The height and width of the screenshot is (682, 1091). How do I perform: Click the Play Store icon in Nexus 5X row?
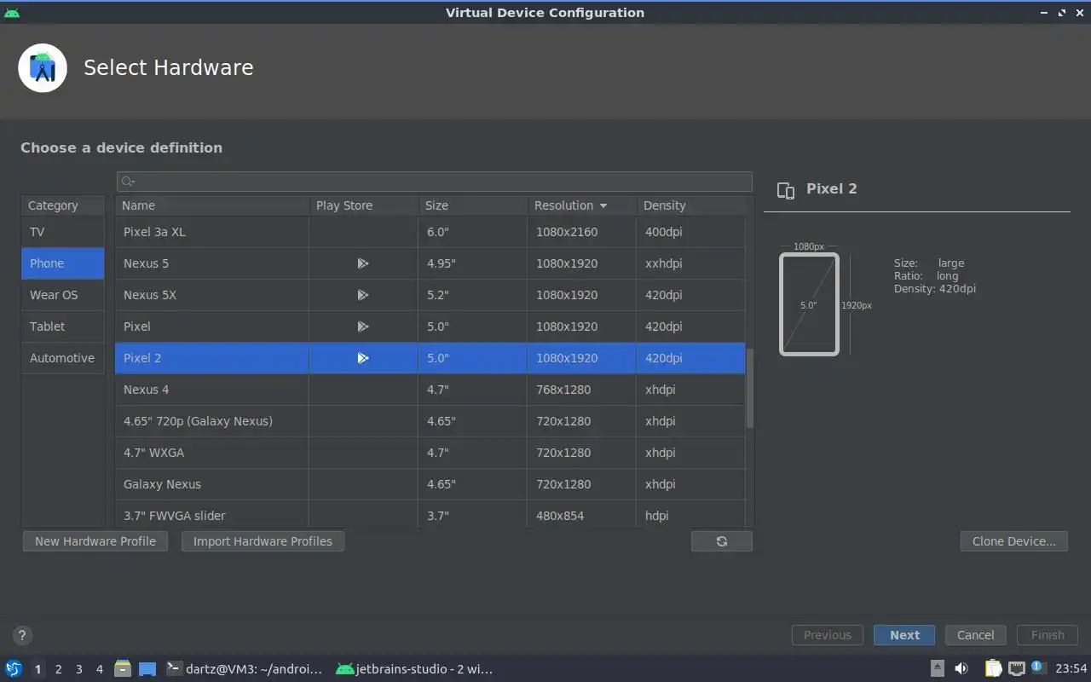[x=363, y=295]
